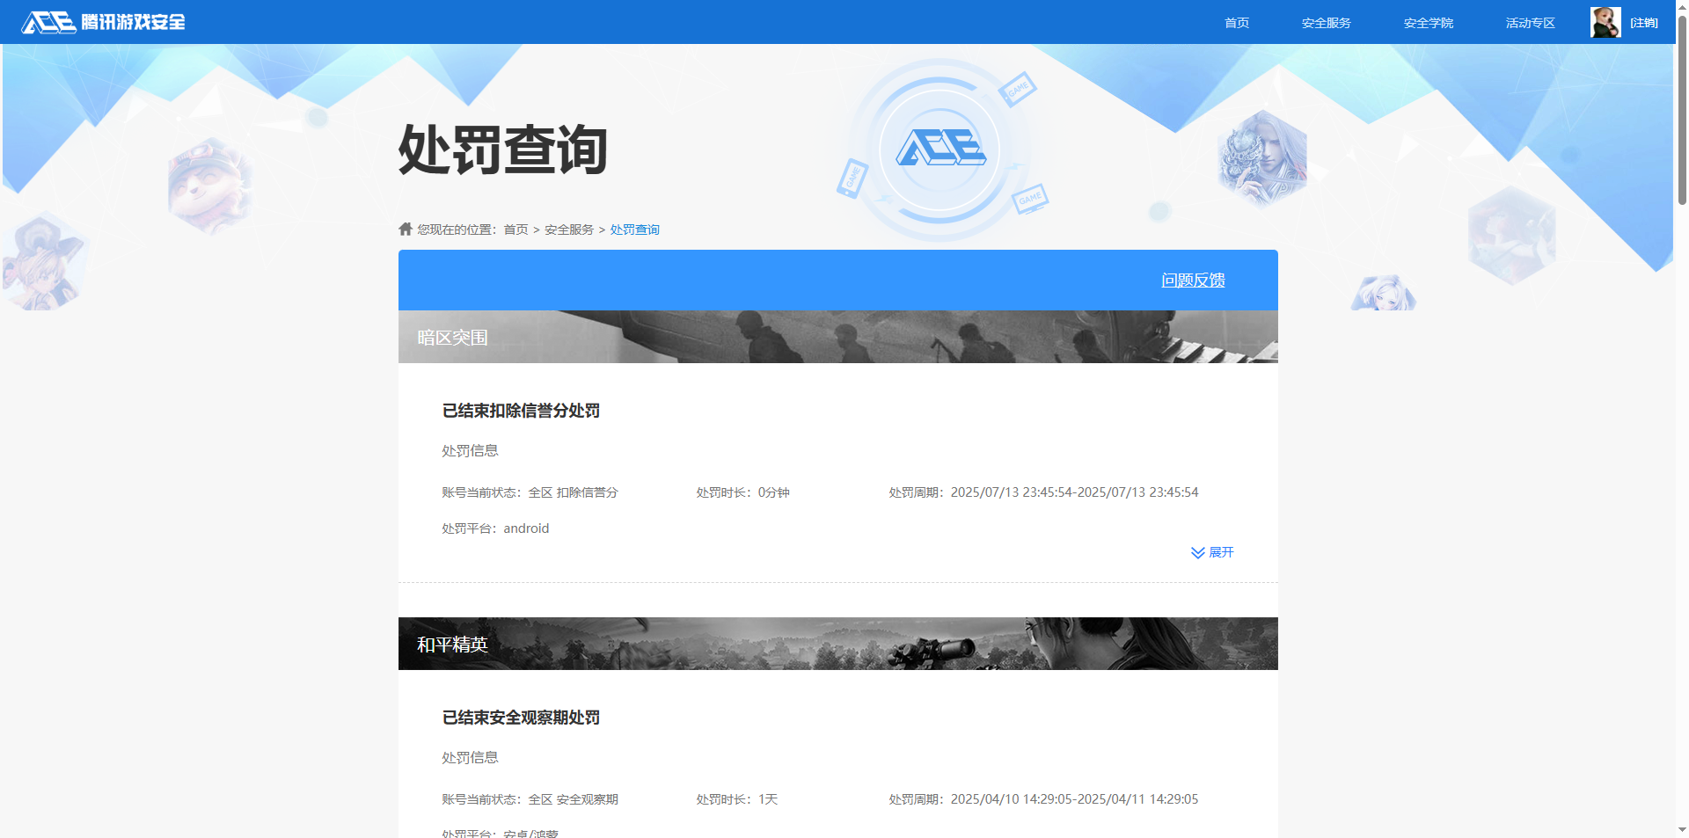Viewport: 1689px width, 838px height.
Task: Click the 问题反馈 link
Action: (1193, 281)
